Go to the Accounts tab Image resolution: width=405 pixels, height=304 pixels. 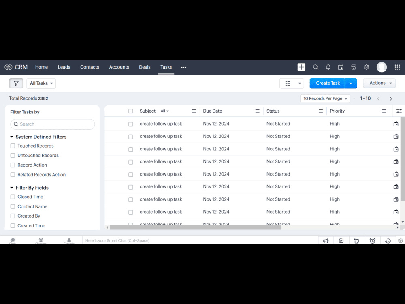(x=119, y=67)
